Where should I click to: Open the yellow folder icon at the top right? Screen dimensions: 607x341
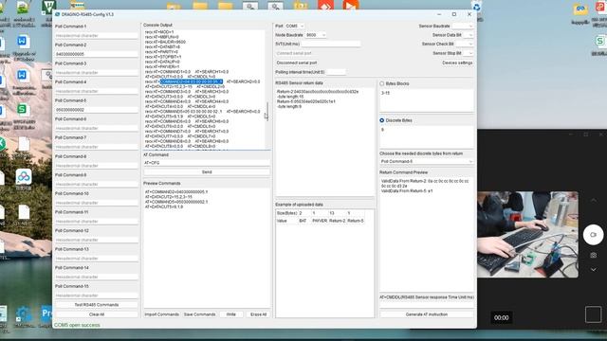pos(580,9)
